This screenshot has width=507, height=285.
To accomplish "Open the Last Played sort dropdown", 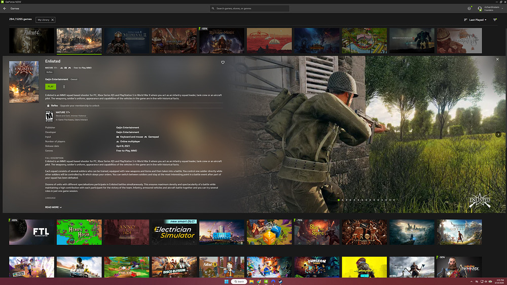I will coord(475,20).
